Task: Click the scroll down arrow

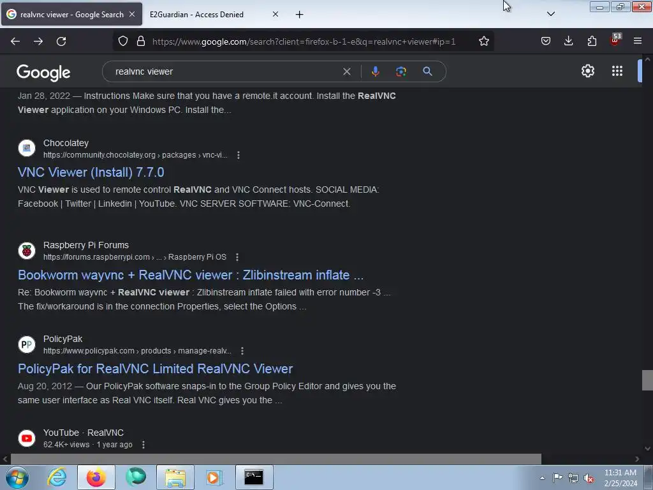Action: [647, 449]
